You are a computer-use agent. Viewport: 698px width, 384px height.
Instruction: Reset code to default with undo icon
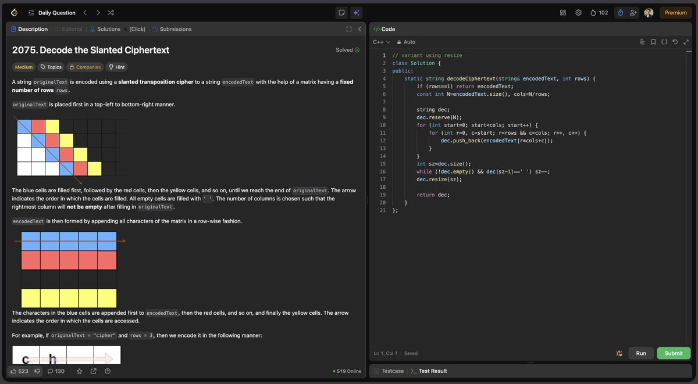click(675, 42)
